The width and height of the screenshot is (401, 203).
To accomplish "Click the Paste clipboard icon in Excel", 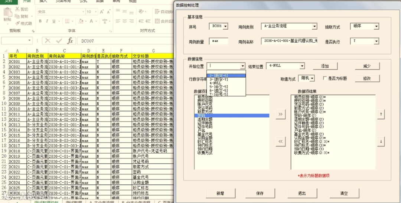I will (7, 12).
